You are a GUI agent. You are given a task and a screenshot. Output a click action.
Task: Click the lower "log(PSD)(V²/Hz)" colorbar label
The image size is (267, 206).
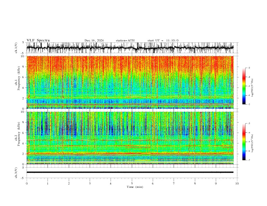click(x=252, y=143)
